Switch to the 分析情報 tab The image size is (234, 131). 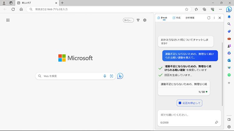[x=190, y=18]
